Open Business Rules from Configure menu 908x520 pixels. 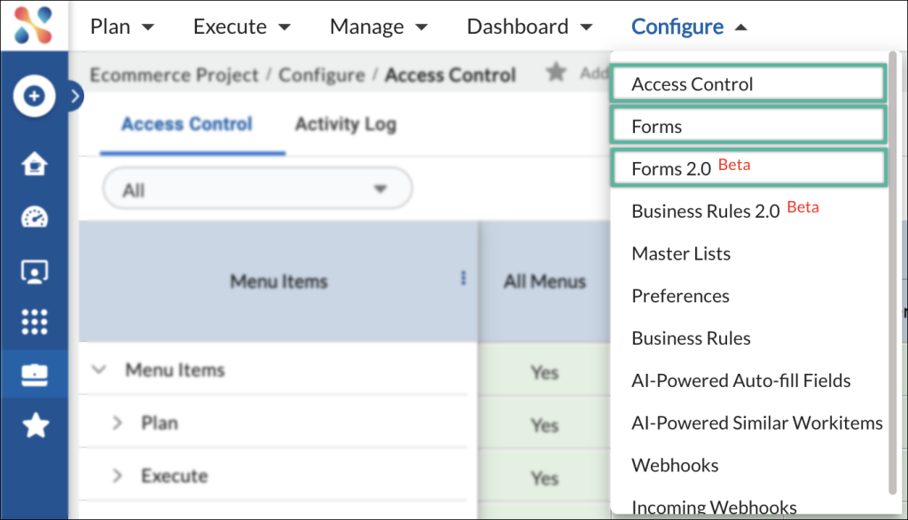[691, 338]
